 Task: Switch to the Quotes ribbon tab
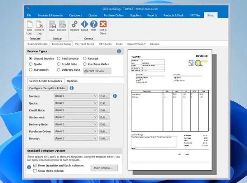click(x=93, y=15)
